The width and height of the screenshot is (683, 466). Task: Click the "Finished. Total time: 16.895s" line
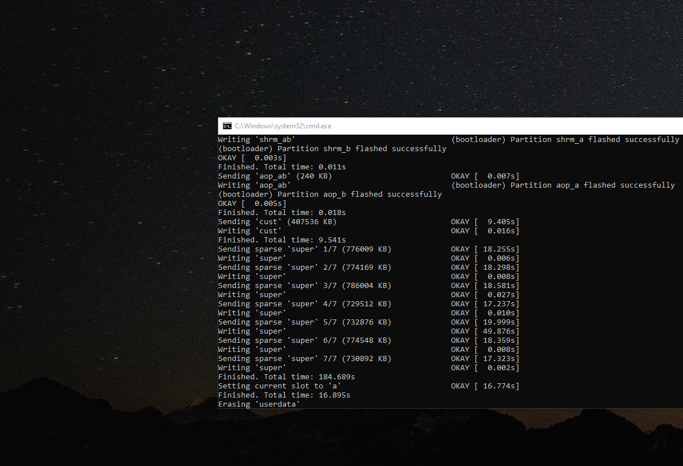(284, 395)
